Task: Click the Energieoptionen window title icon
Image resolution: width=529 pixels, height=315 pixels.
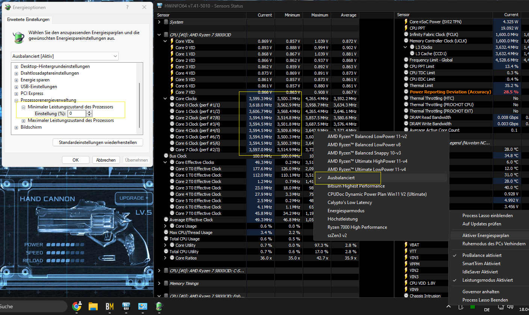Action: click(x=8, y=7)
